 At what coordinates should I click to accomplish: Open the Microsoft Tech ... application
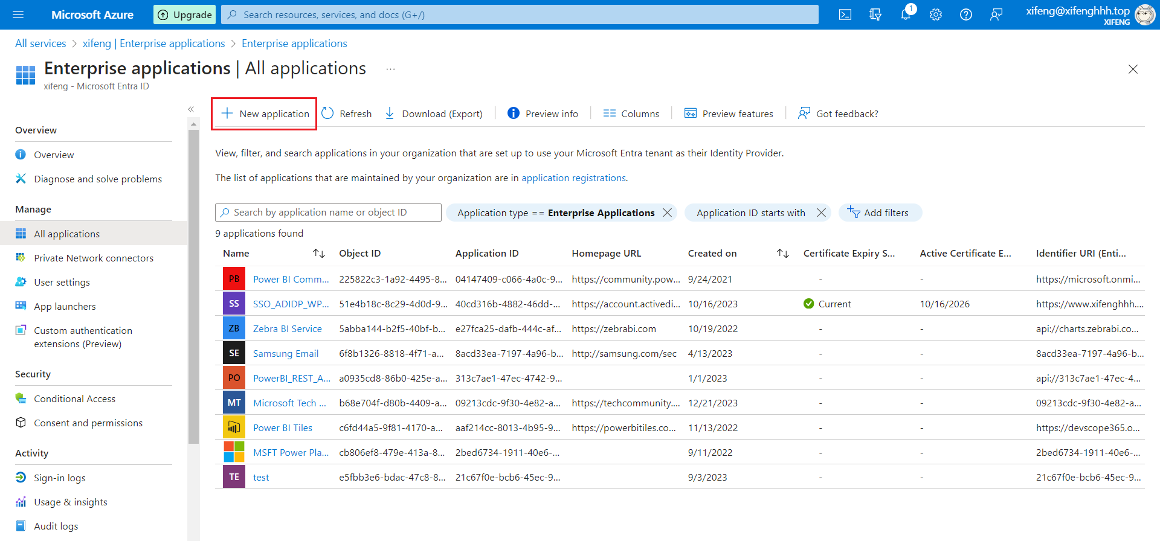click(289, 403)
